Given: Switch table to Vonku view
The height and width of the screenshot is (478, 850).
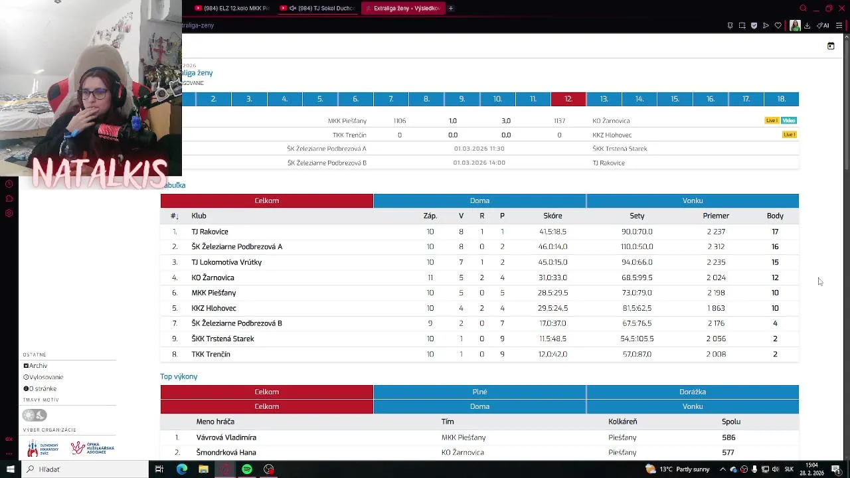Looking at the screenshot, I should tap(693, 200).
